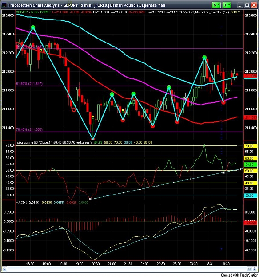Click the 61.80% (211.847) Fibonacci label
Viewport: 259px width, 277px height.
[x=29, y=84]
